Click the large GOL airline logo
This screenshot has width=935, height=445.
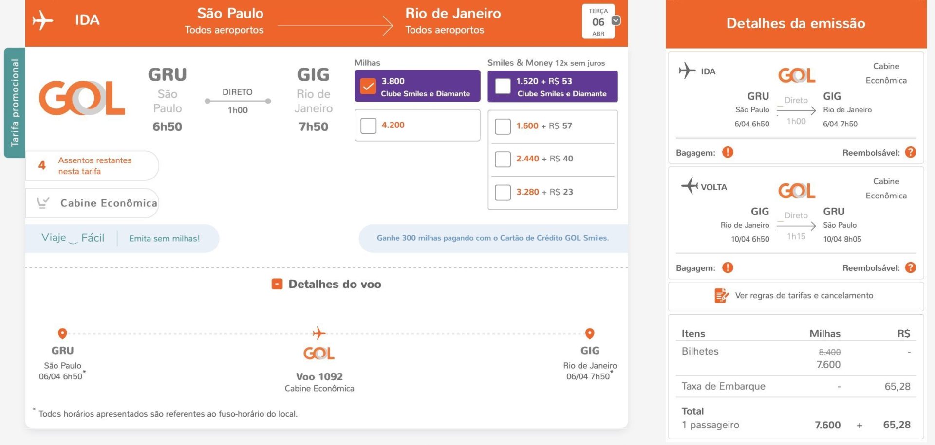[x=82, y=98]
